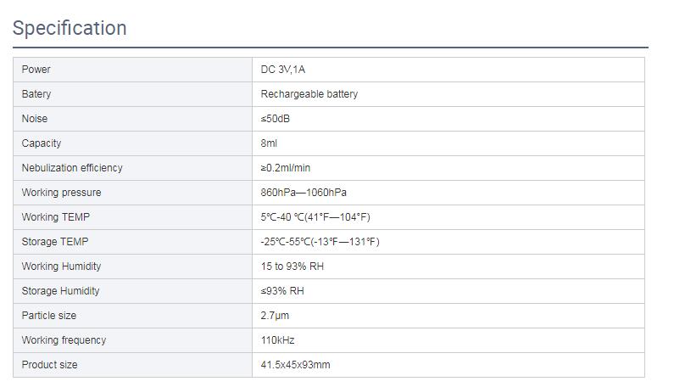674x387 pixels.
Task: Click the DC 3V,1A value
Action: [282, 70]
